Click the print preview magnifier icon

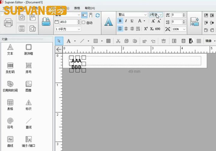pos(32,29)
